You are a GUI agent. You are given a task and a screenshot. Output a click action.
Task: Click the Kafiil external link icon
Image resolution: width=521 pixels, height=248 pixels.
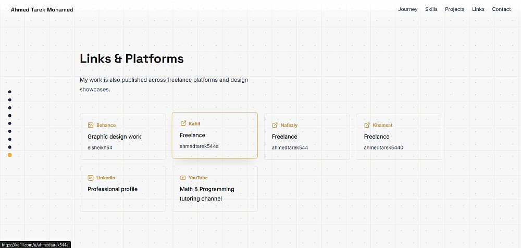click(x=183, y=123)
